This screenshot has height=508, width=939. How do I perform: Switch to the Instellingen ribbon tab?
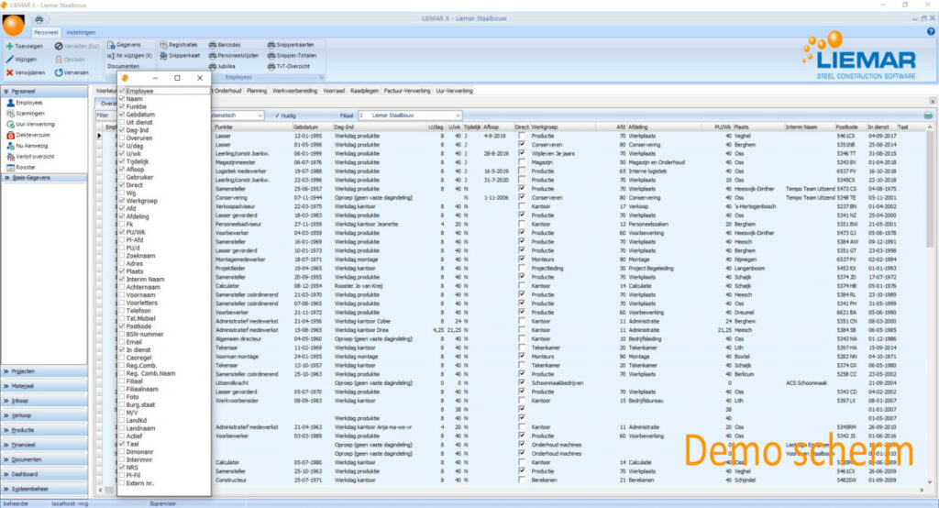[x=81, y=32]
